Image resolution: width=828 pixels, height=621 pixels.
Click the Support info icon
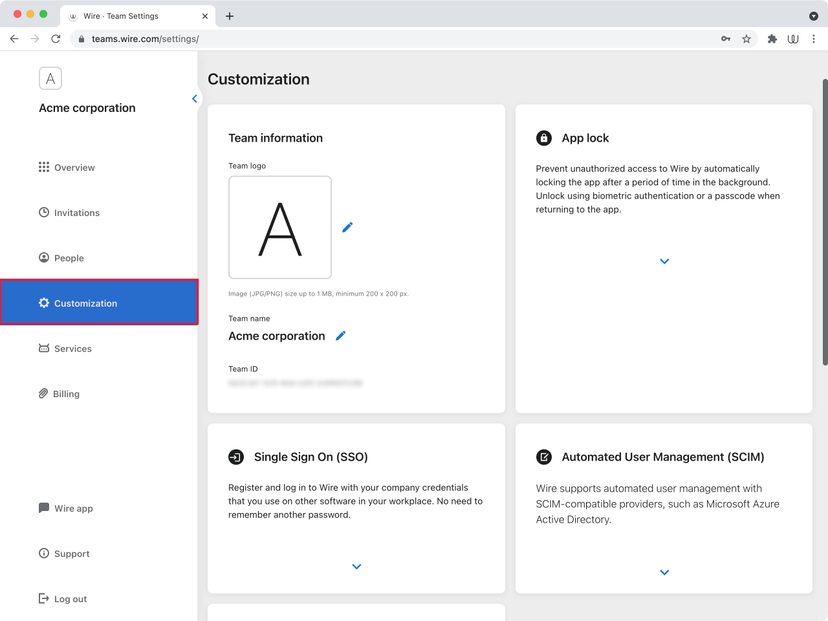44,553
